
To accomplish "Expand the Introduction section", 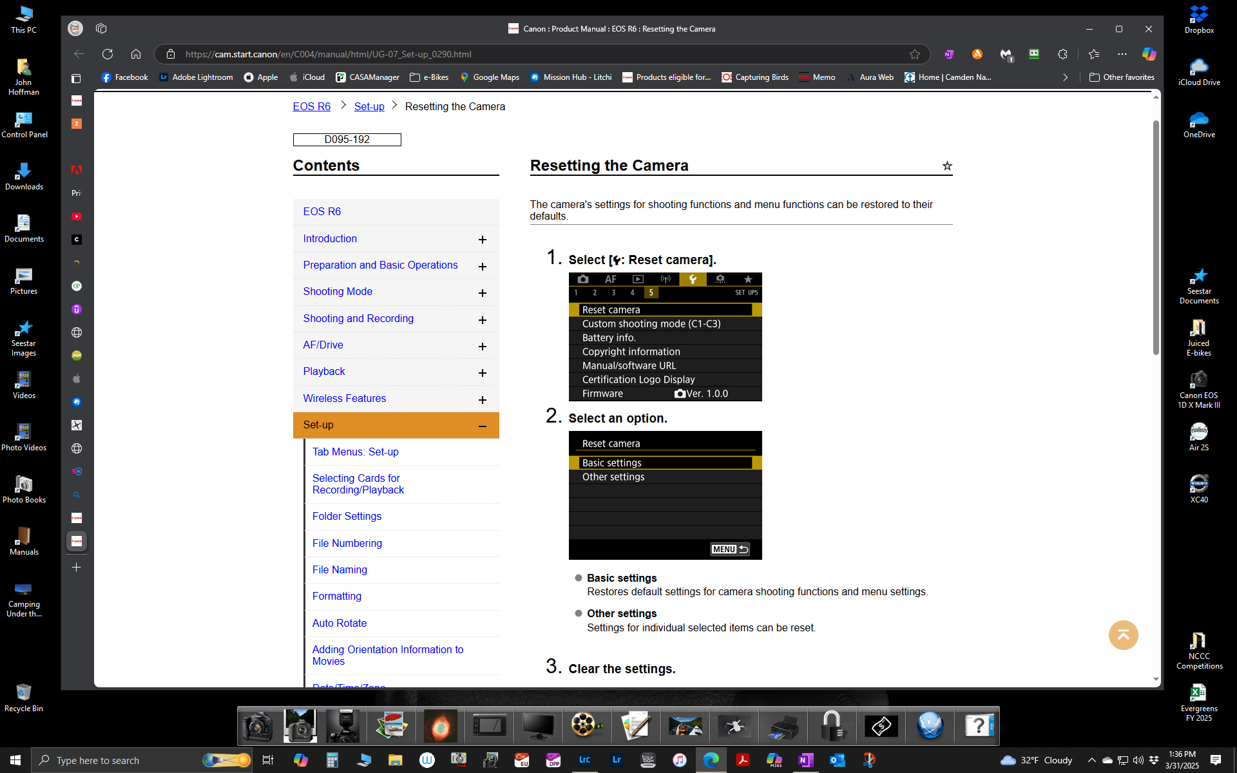I will coord(482,240).
